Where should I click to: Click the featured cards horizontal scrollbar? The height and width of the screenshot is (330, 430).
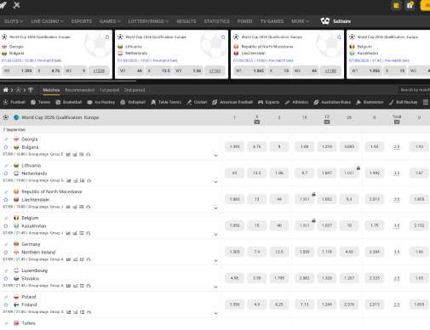tap(68, 81)
